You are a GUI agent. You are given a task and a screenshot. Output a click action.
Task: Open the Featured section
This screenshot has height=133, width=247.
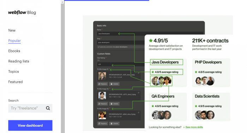[x=16, y=82]
